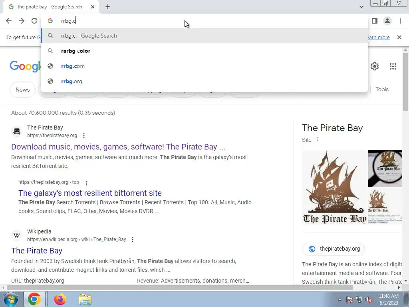The height and width of the screenshot is (307, 409).
Task: Open options menu for the Wikipedia result
Action: pyautogui.click(x=133, y=239)
